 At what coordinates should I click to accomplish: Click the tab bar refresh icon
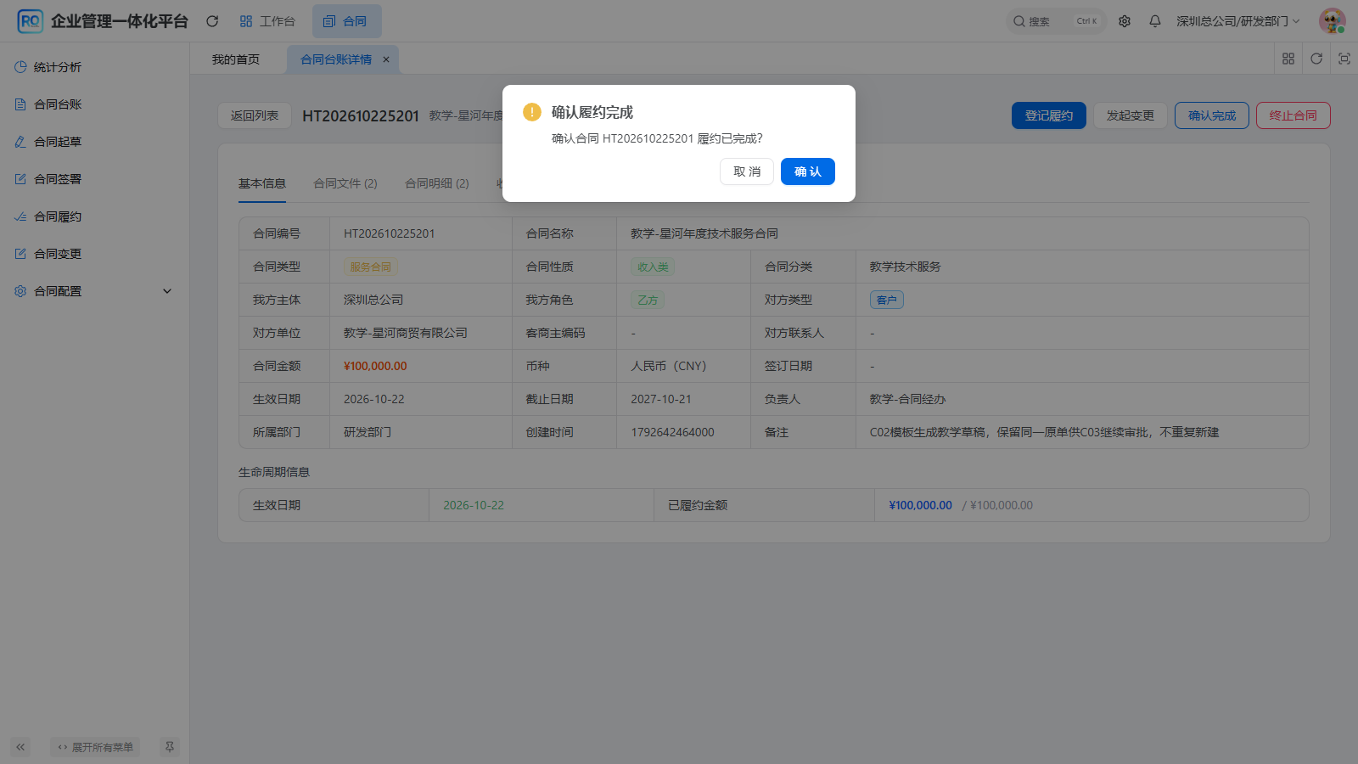(x=1316, y=59)
